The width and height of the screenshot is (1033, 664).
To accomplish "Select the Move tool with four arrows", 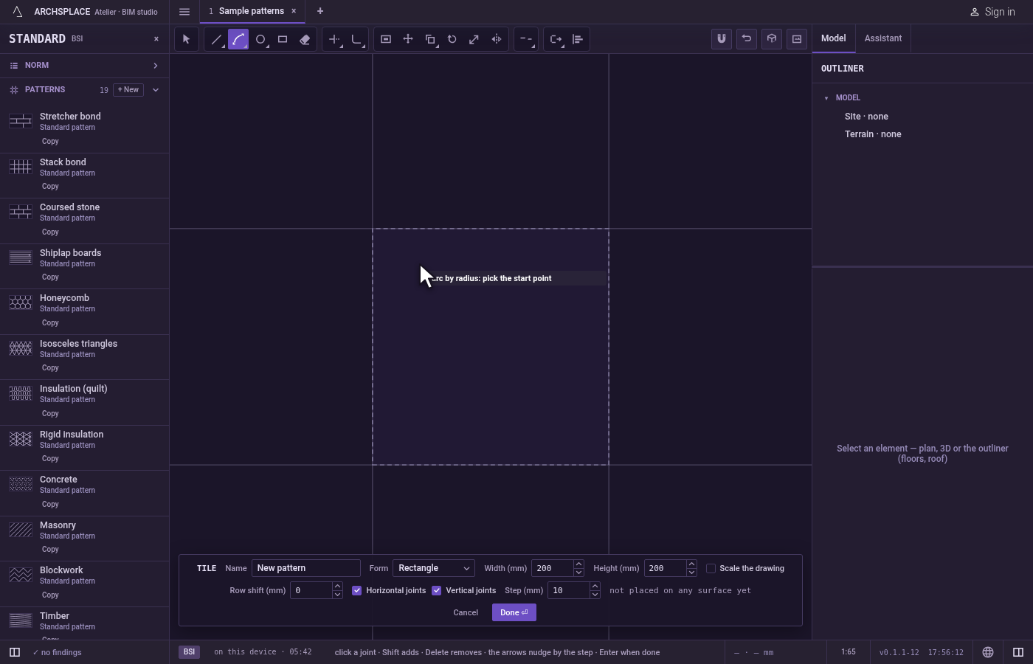I will click(x=408, y=39).
